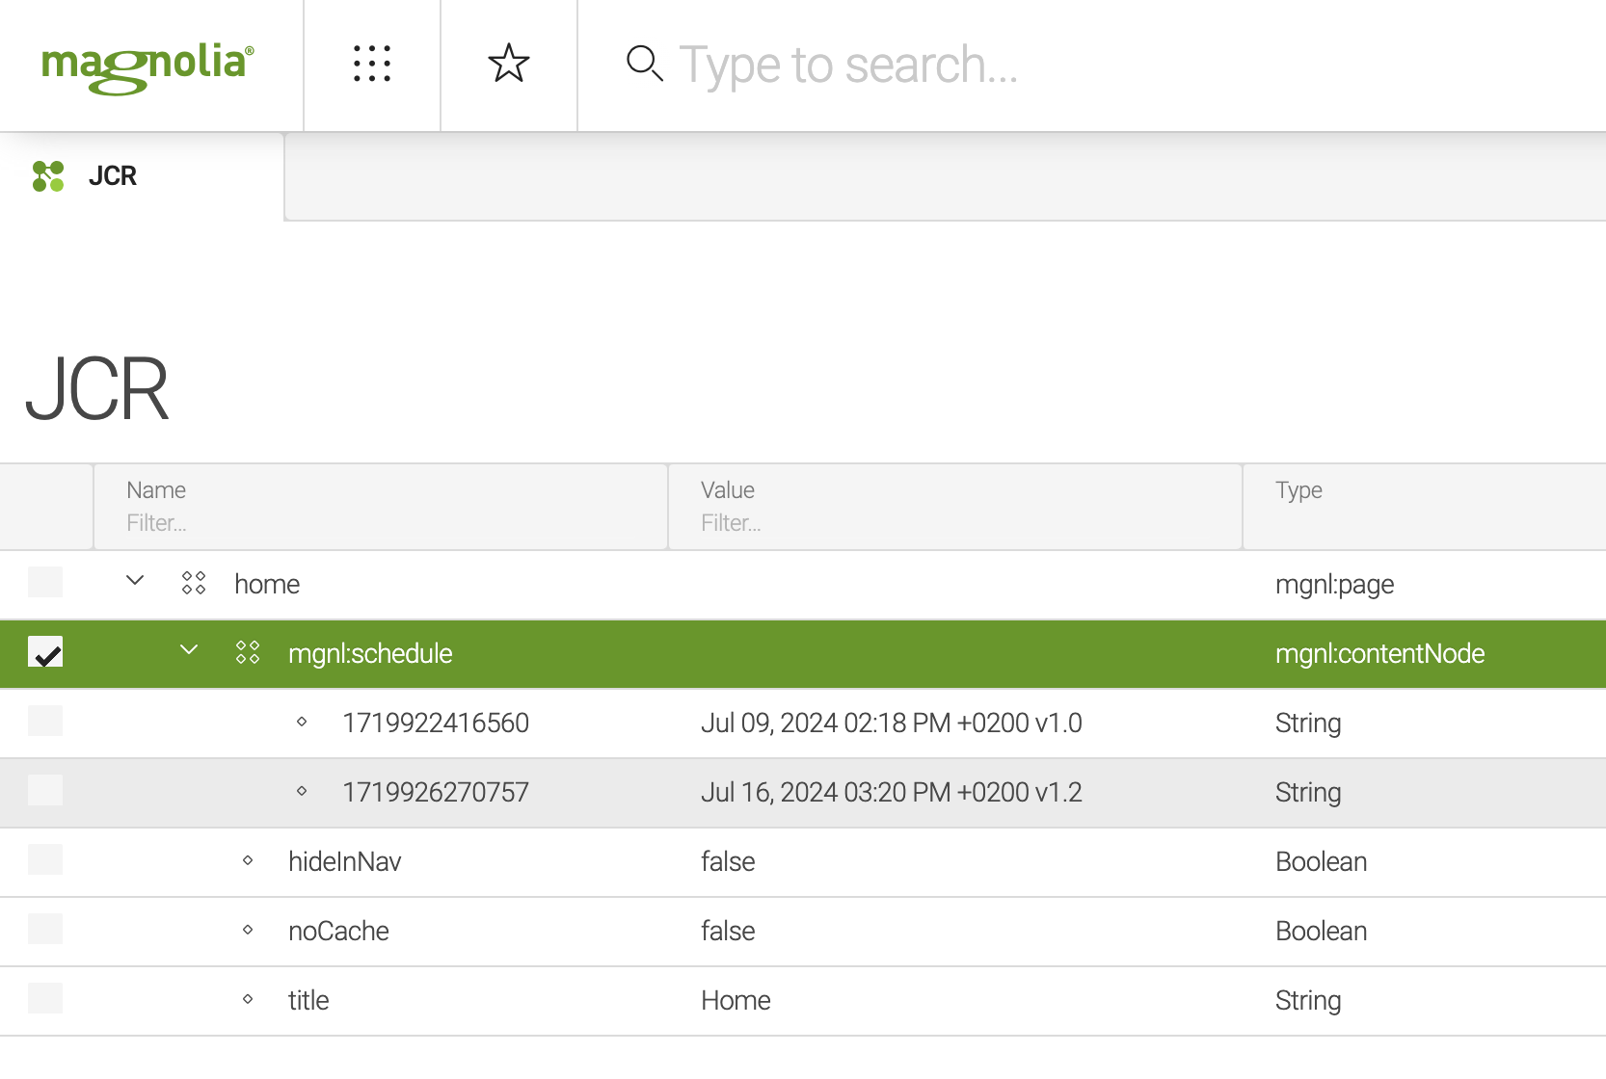Switch to the JCR tab
This screenshot has width=1606, height=1079.
tap(142, 176)
